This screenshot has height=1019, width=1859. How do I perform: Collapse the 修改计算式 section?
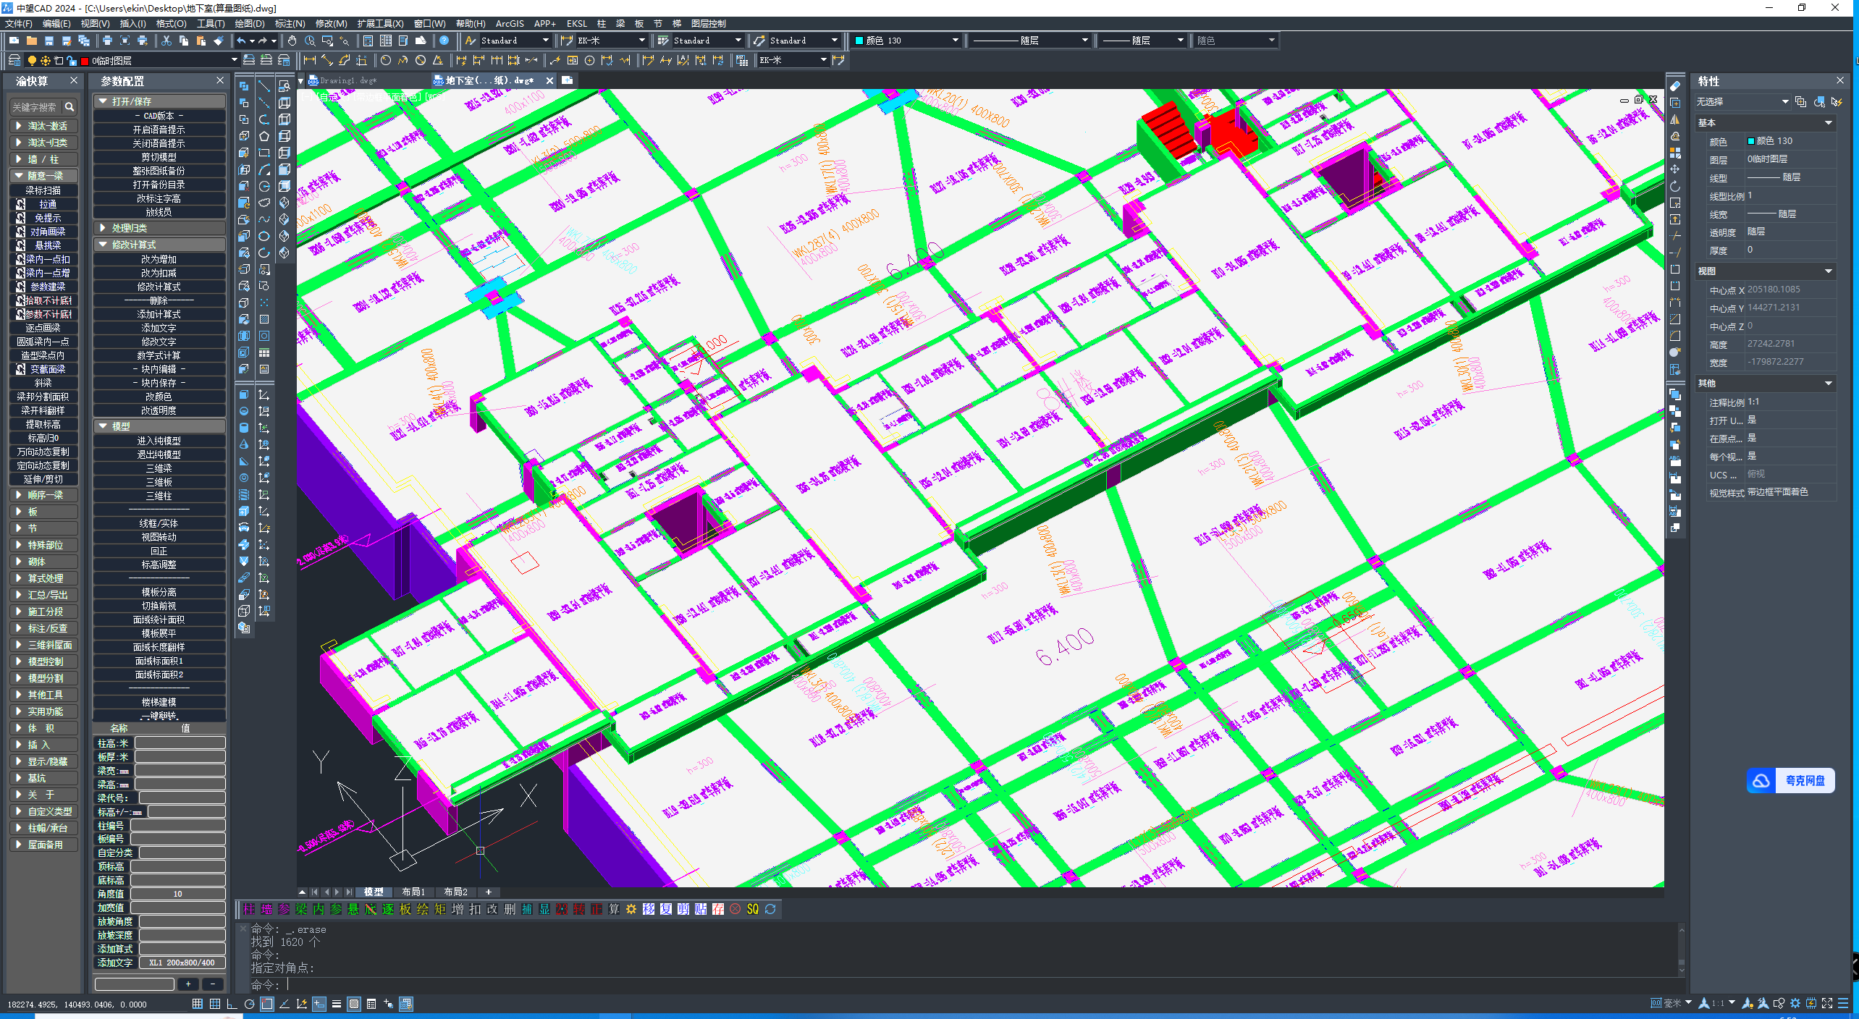pyautogui.click(x=160, y=245)
